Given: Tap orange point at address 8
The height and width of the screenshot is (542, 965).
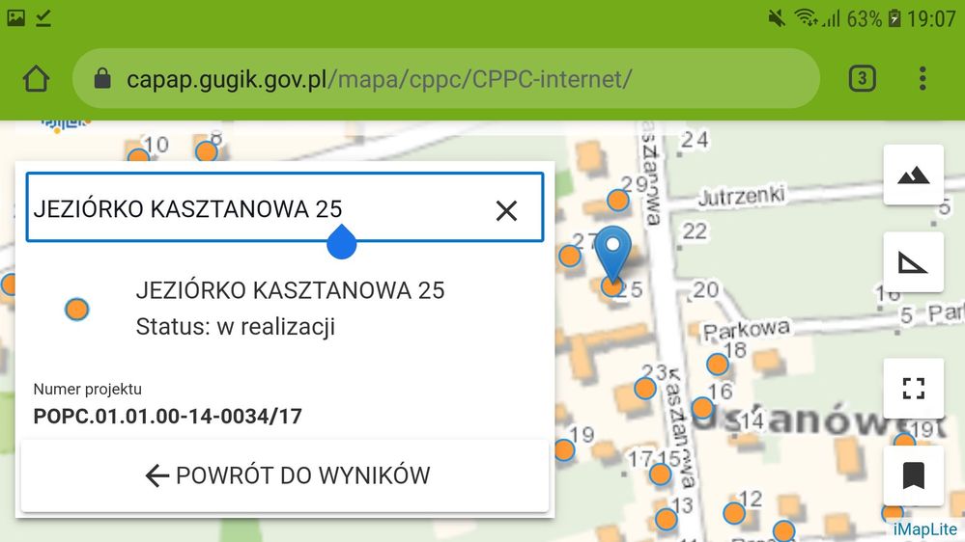Looking at the screenshot, I should [x=206, y=151].
